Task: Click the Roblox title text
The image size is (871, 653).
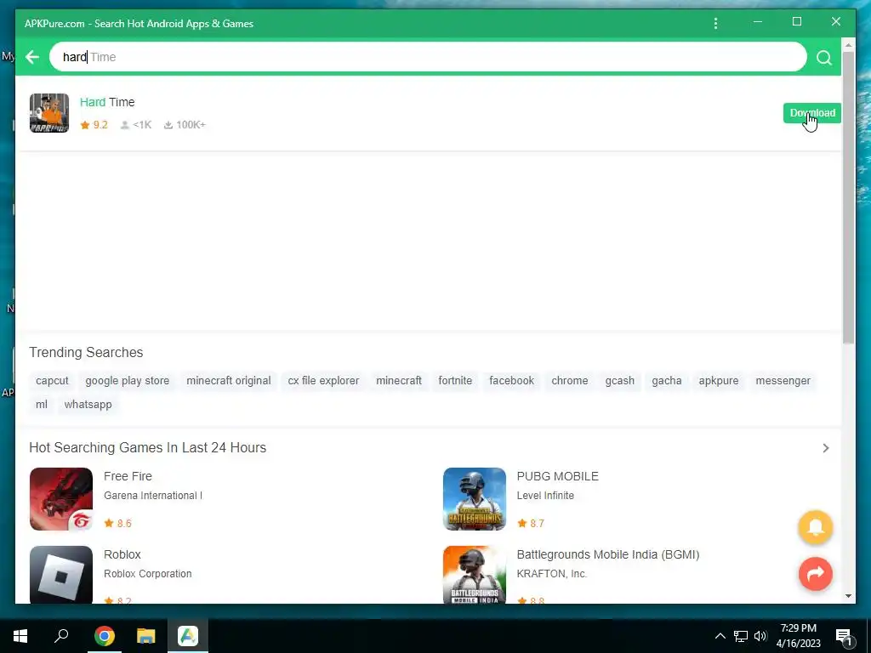Action: 122,554
